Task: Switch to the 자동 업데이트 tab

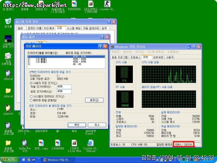Action: [x=91, y=28]
